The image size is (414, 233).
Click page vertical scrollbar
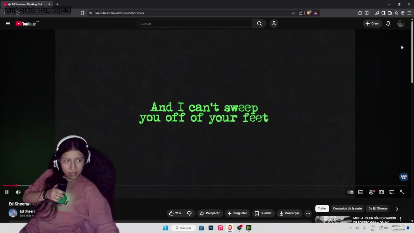coord(412,52)
